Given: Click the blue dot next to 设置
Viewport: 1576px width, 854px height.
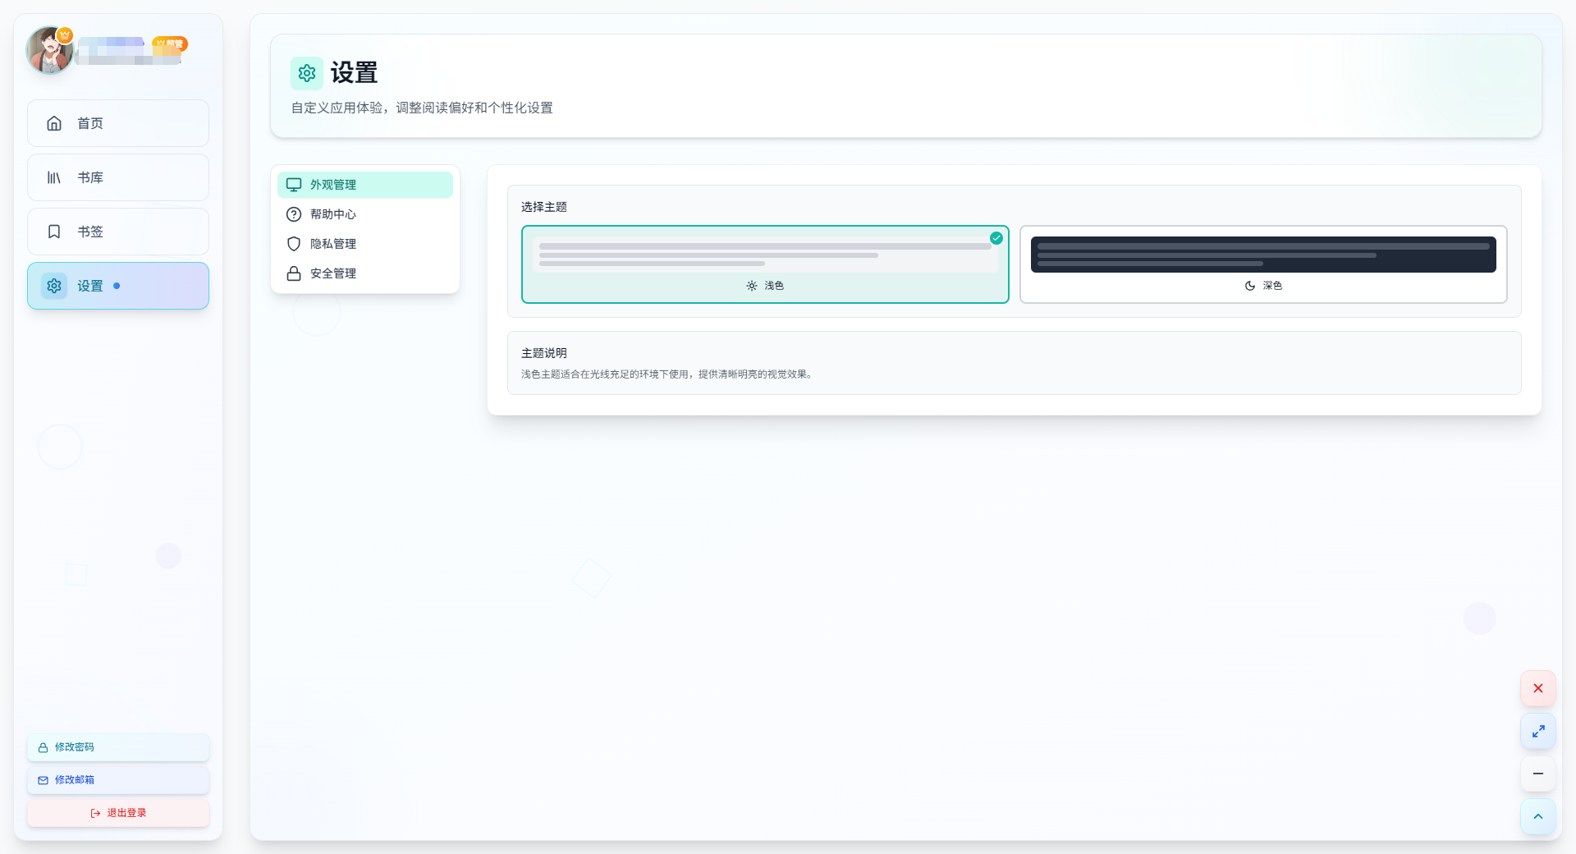Looking at the screenshot, I should (x=117, y=286).
